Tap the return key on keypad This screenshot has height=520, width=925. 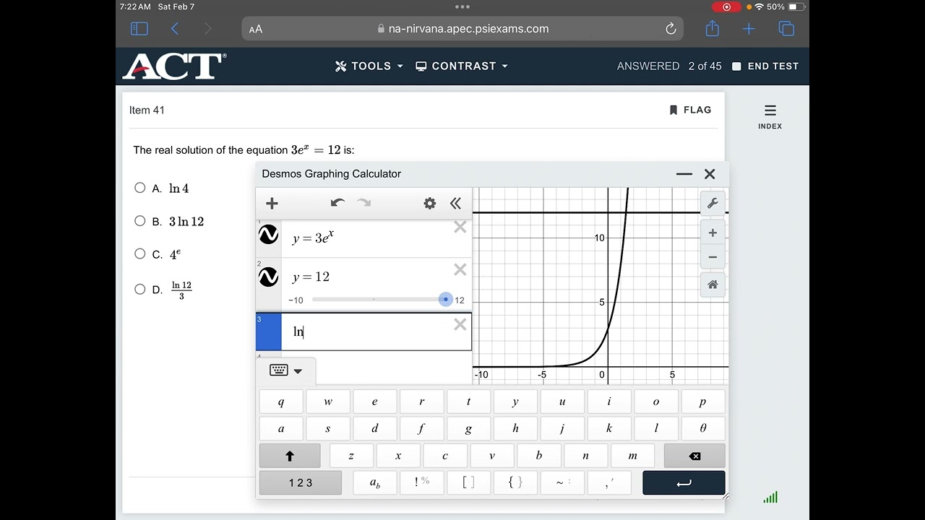click(x=684, y=482)
